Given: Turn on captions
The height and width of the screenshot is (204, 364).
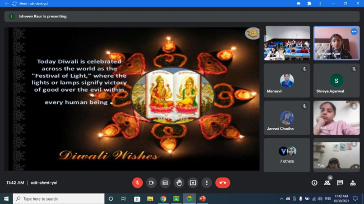Looking at the screenshot, I should click(165, 183).
